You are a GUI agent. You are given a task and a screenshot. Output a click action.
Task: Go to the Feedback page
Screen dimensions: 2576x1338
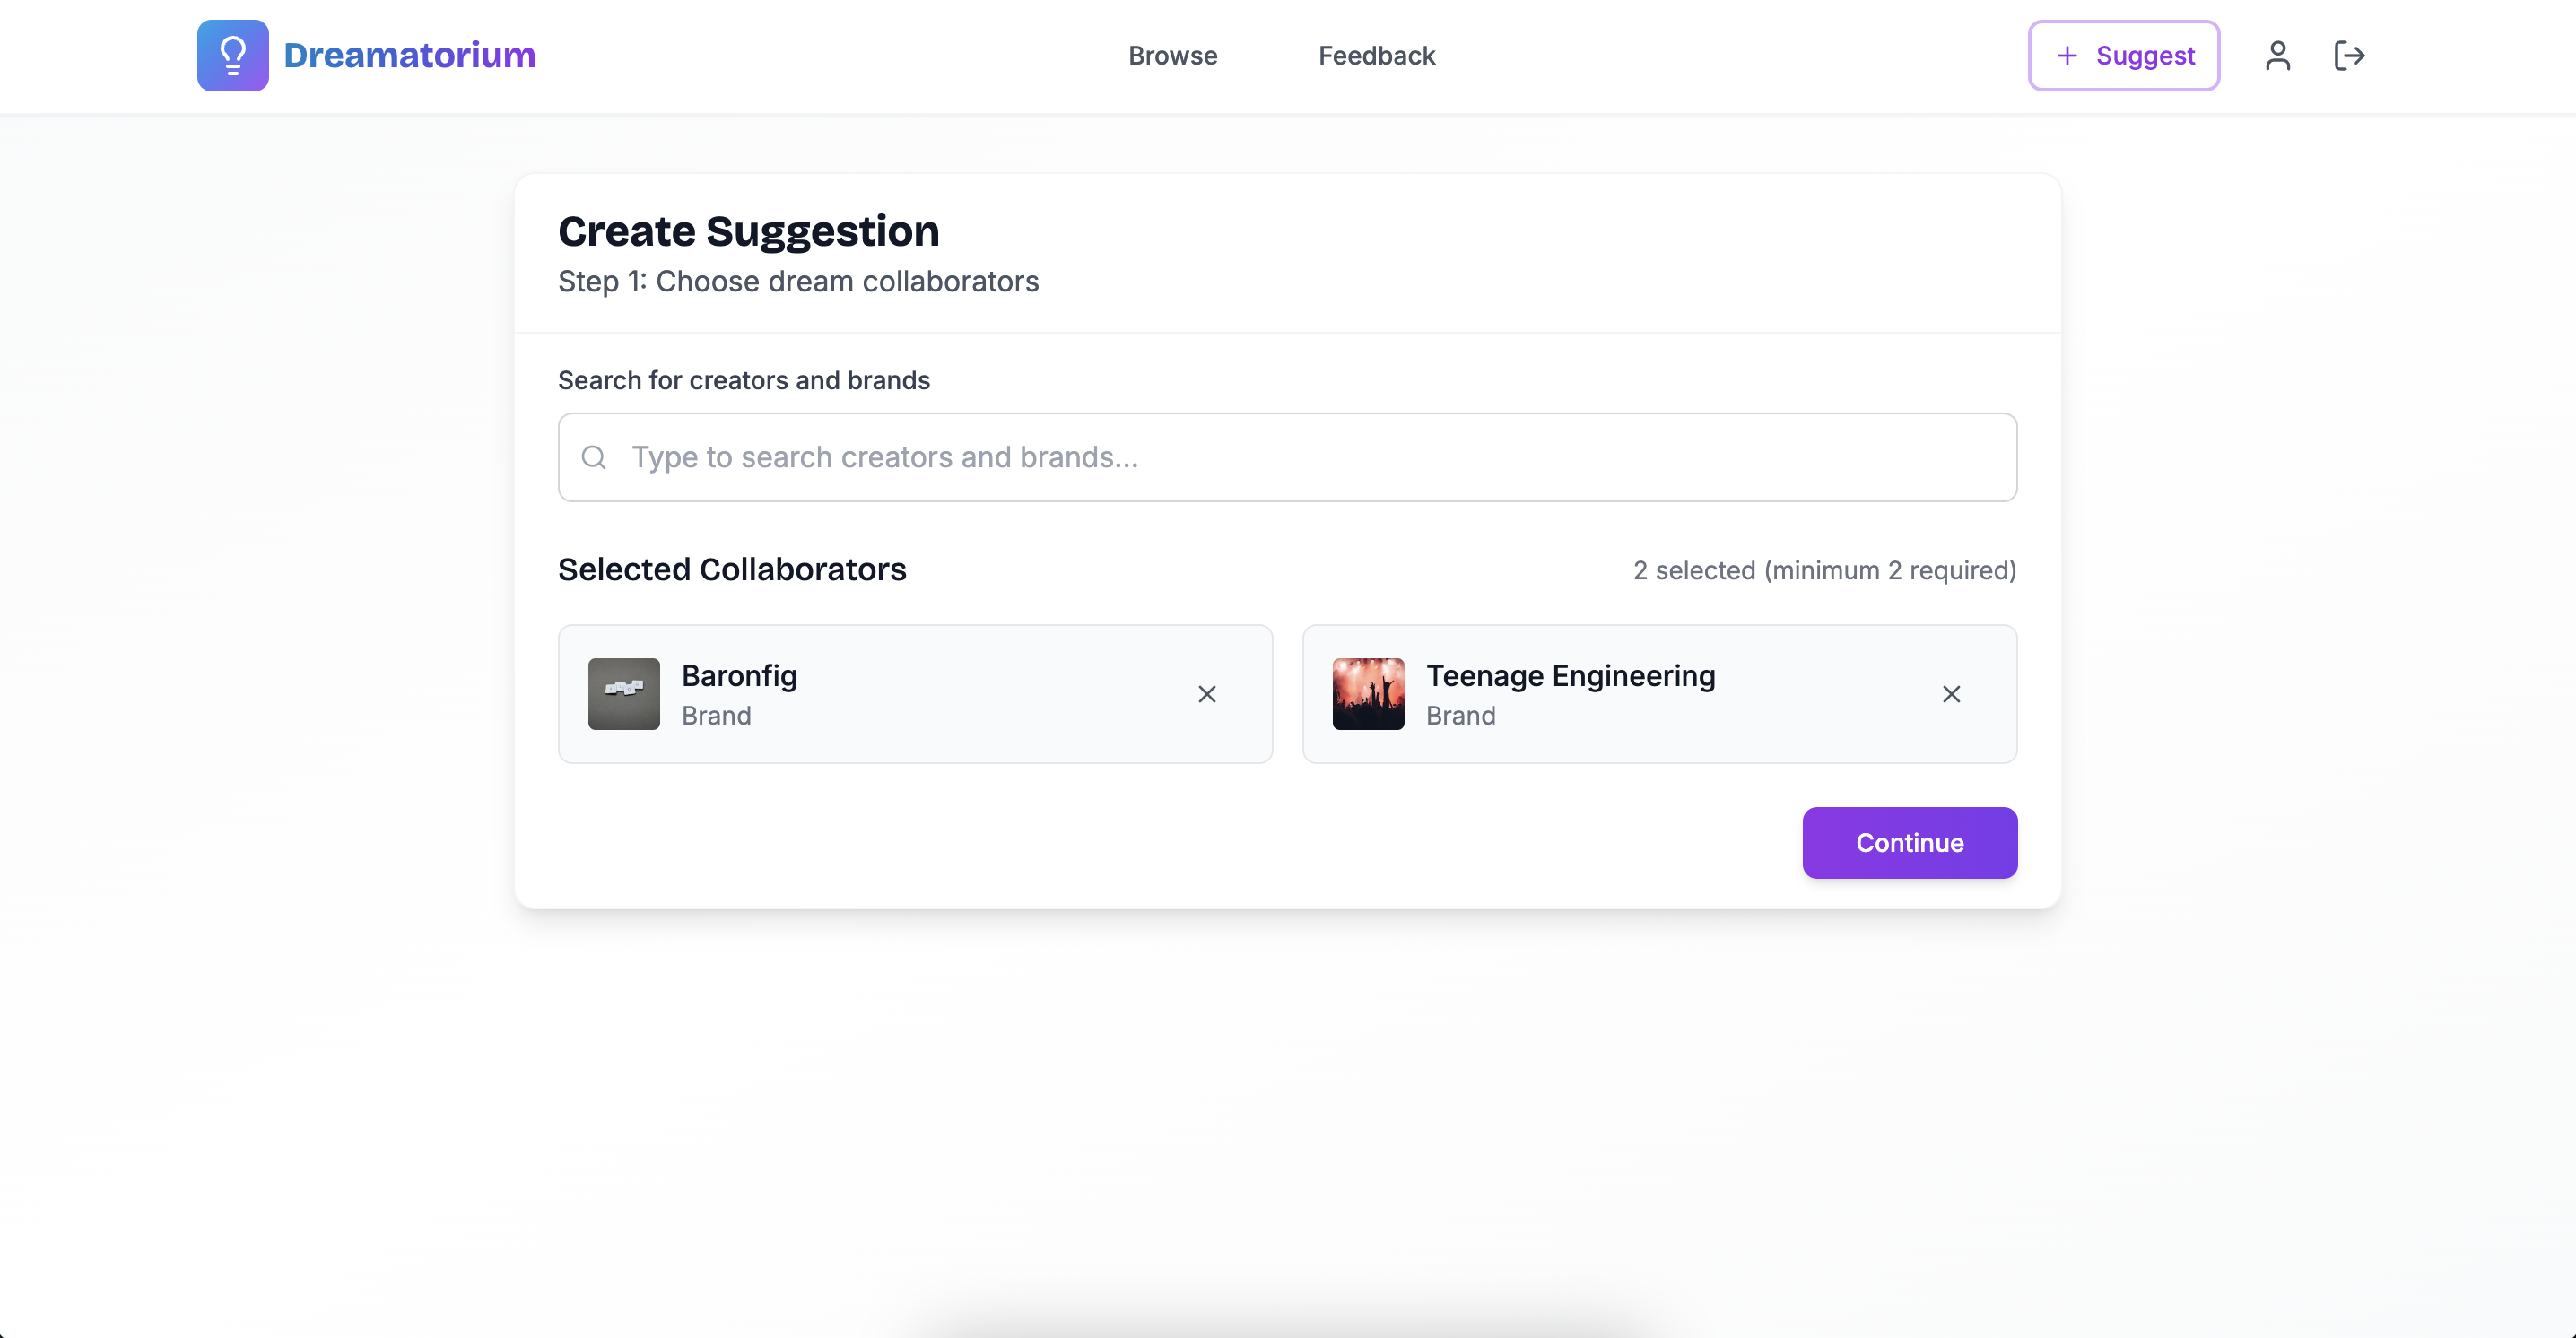[1376, 55]
